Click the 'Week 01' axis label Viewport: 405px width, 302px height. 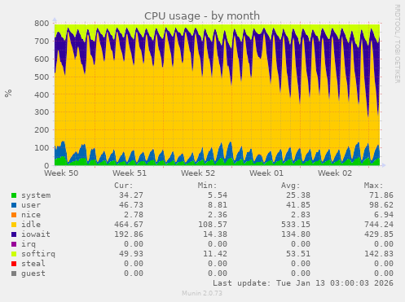tap(266, 173)
